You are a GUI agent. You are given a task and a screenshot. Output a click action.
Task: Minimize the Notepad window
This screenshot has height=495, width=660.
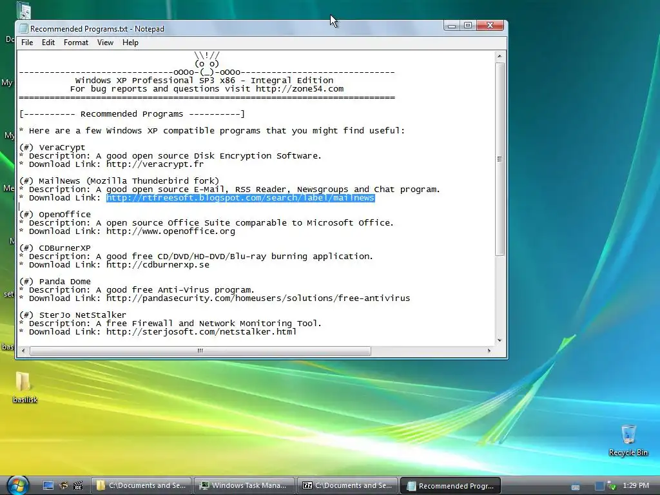452,26
